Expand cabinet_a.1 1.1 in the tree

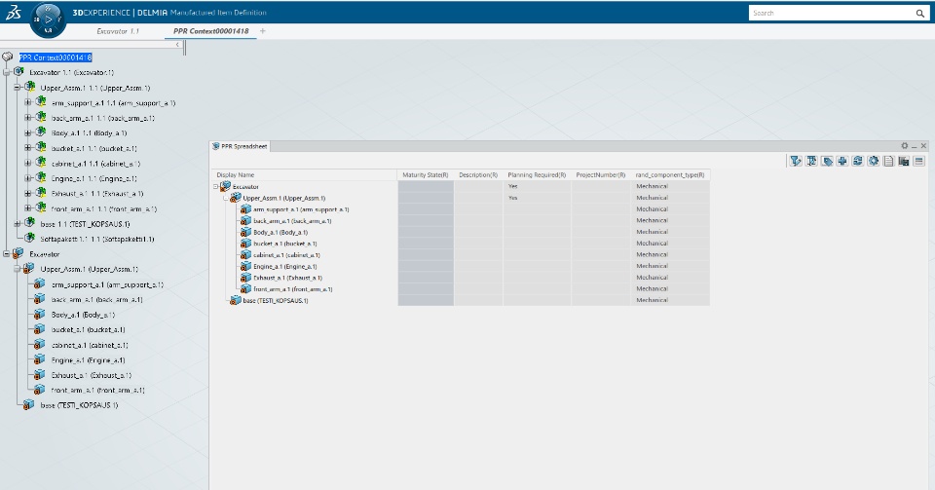click(27, 164)
